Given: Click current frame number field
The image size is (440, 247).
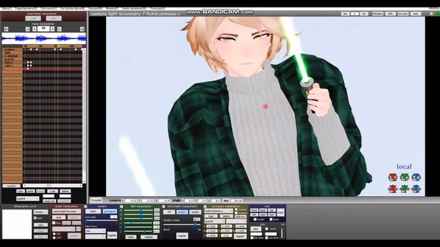Looking at the screenshot, I should (x=43, y=29).
